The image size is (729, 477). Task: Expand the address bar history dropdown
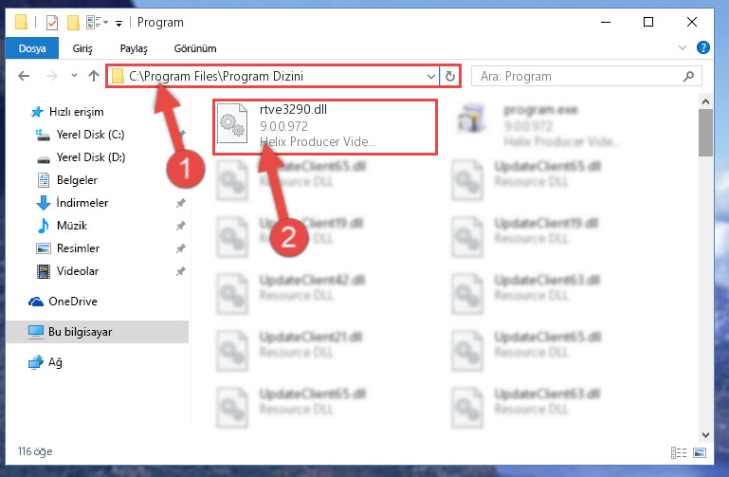coord(431,76)
